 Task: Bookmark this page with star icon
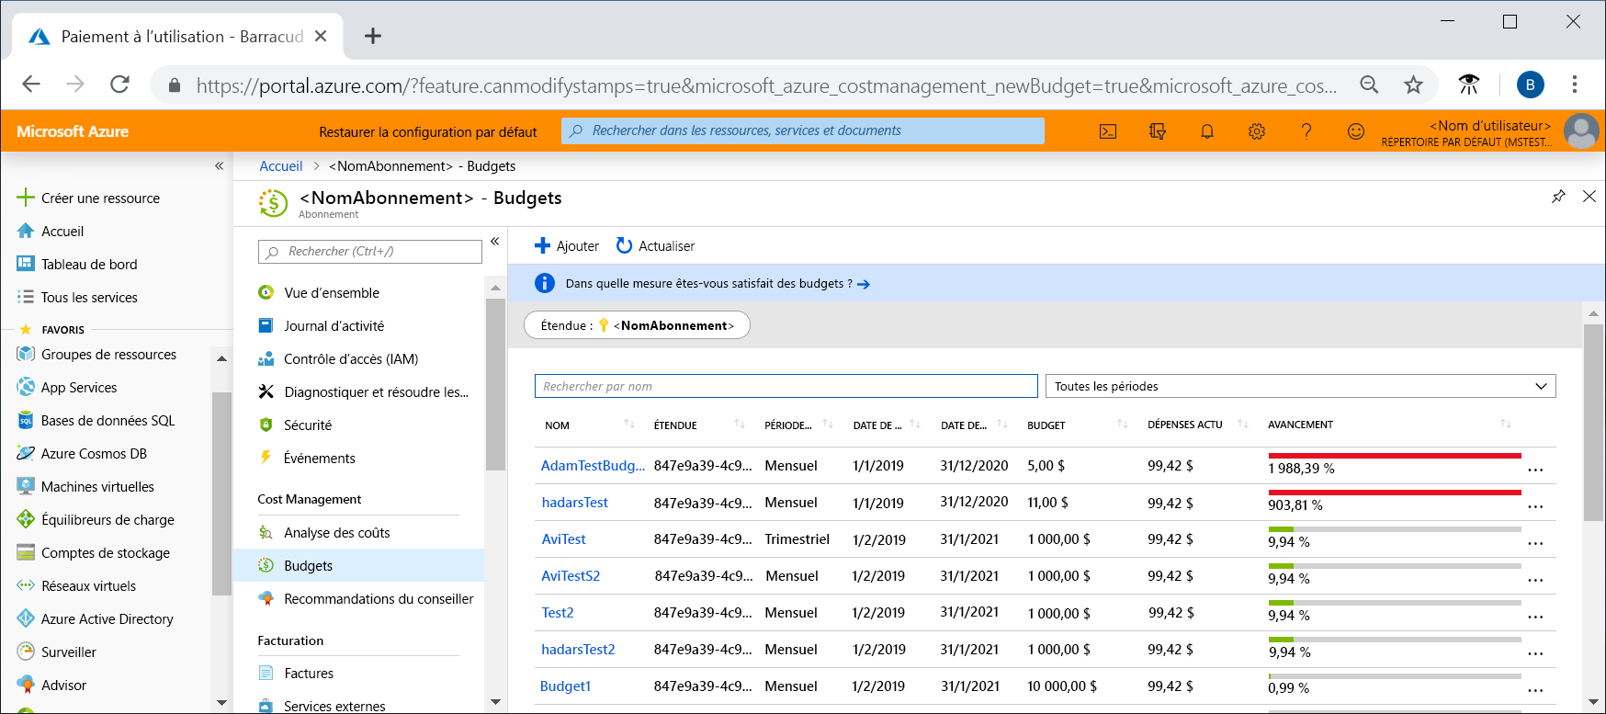1413,85
